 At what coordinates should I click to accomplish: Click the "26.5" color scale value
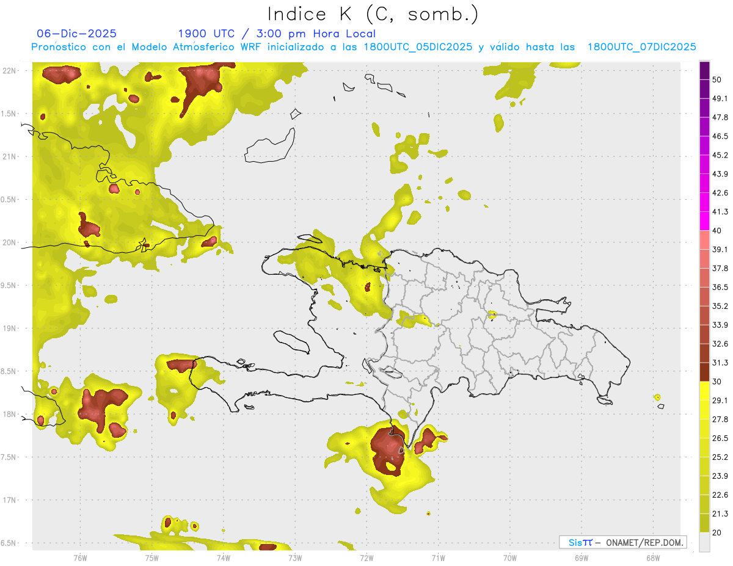click(720, 438)
